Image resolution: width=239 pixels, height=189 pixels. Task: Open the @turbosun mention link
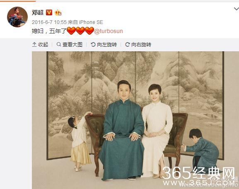coord(109,31)
